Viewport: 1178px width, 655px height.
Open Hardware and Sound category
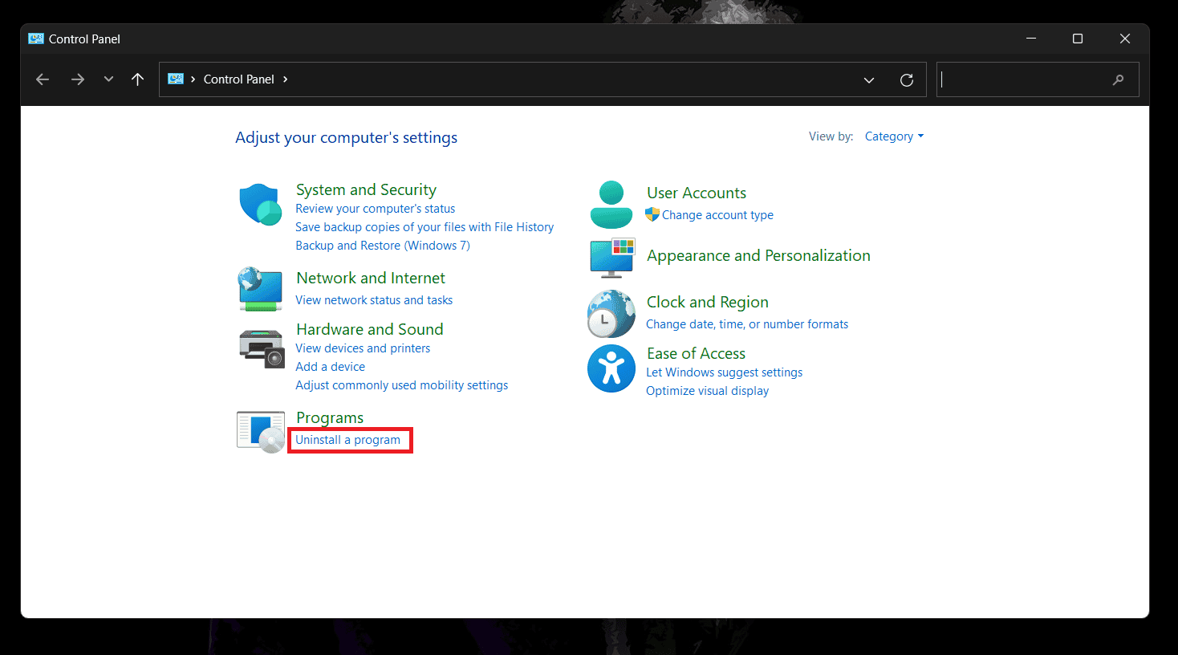click(370, 329)
